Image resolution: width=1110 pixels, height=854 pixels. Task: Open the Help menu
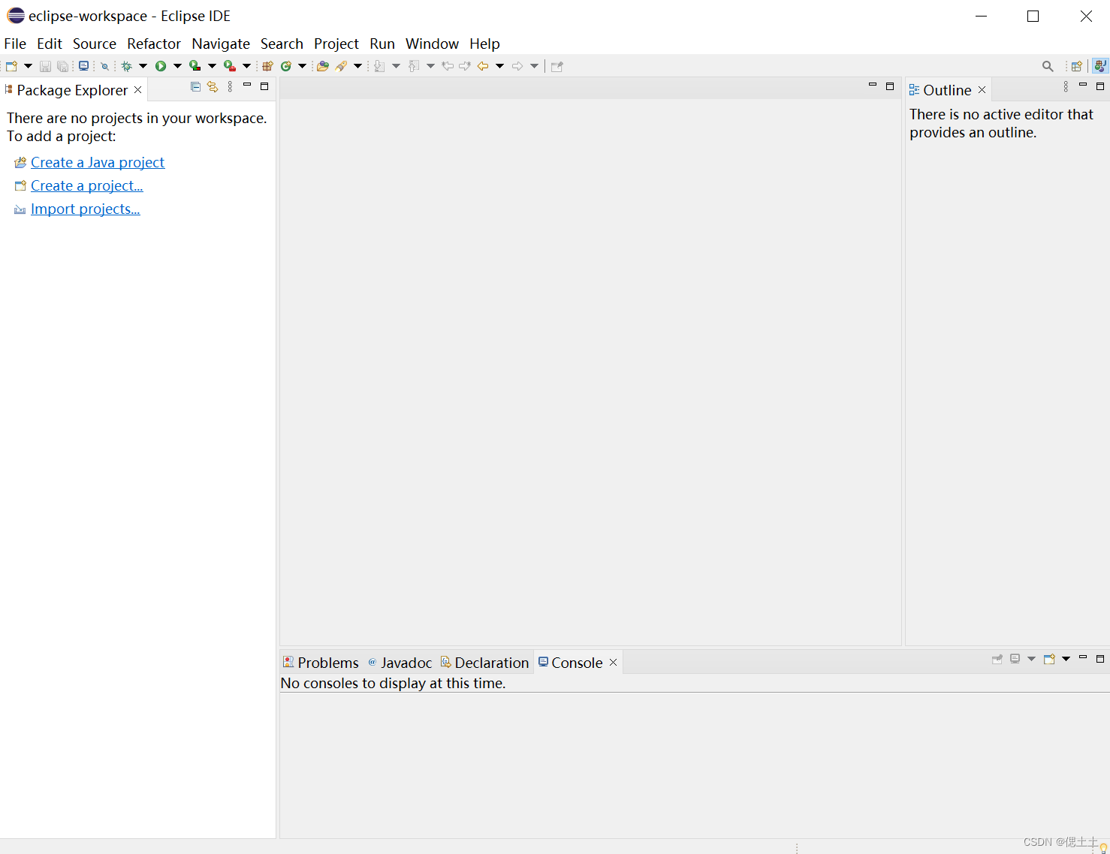484,44
